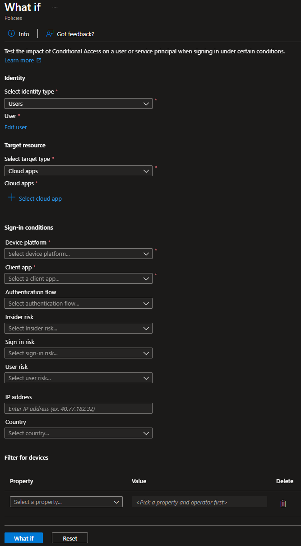The image size is (301, 546).
Task: Click the Edit user link
Action: point(16,127)
